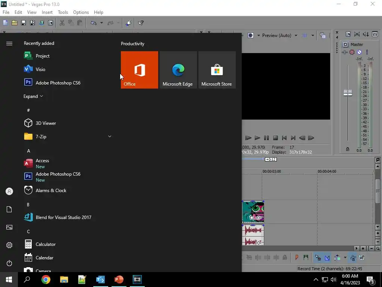Open the Tools menu
Viewport: 382px width, 287px height.
pos(63,12)
